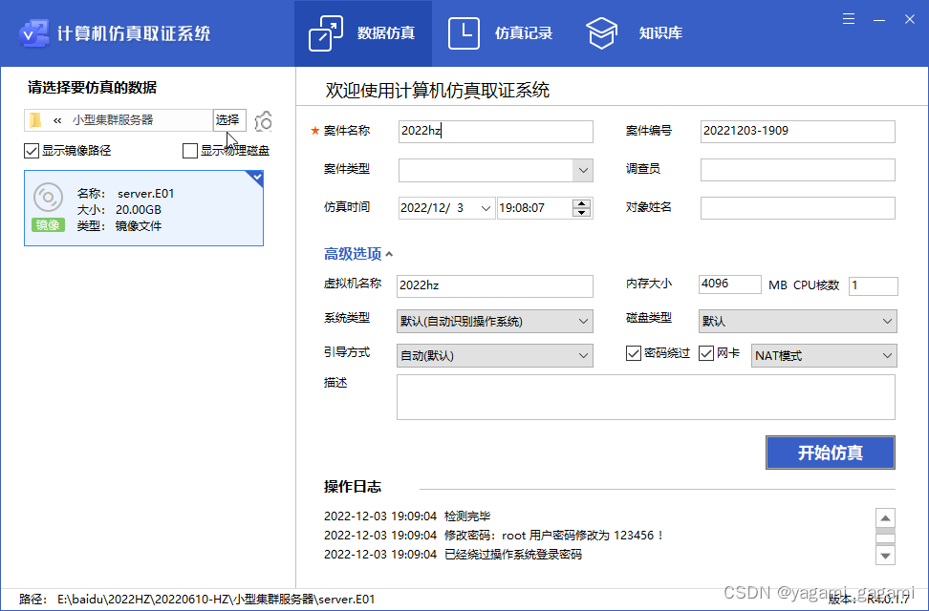
Task: Increase the time with the up spinner
Action: [x=582, y=203]
